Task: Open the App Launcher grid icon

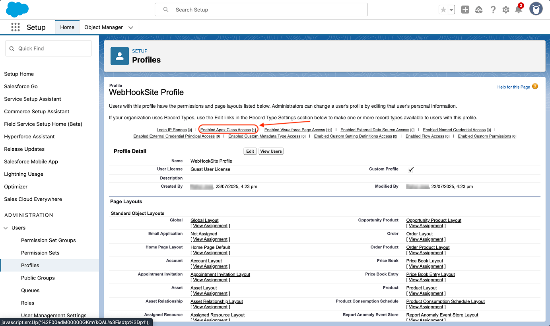Action: coord(16,27)
